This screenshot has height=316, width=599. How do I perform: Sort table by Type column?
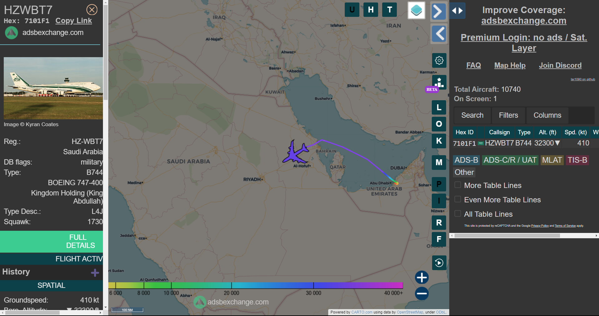click(x=524, y=132)
